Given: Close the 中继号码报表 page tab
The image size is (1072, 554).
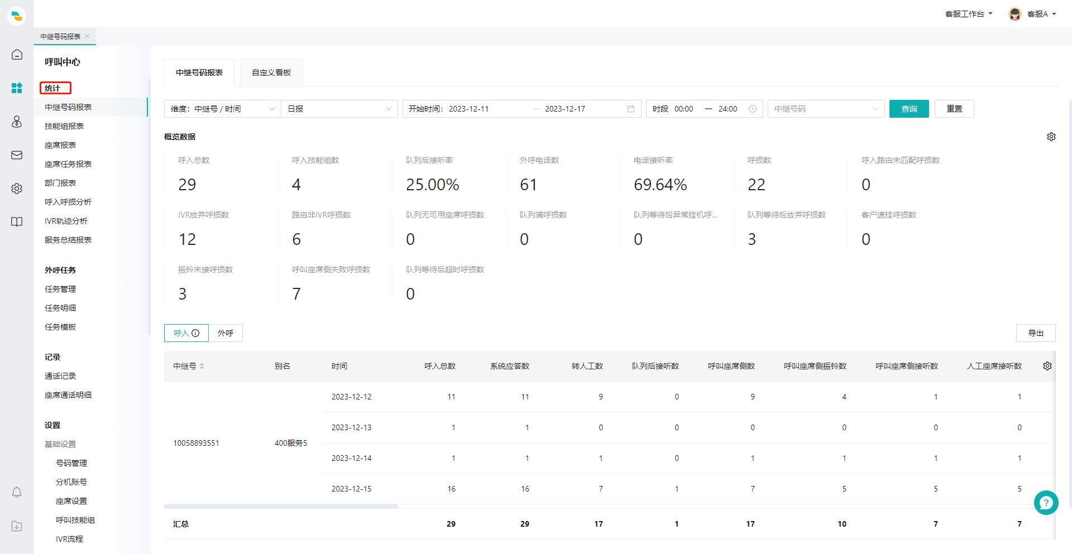Looking at the screenshot, I should (x=87, y=36).
